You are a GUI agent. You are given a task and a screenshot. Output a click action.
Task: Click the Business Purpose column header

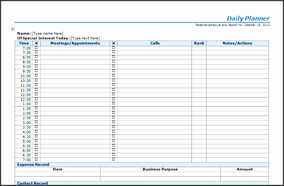[x=160, y=169]
